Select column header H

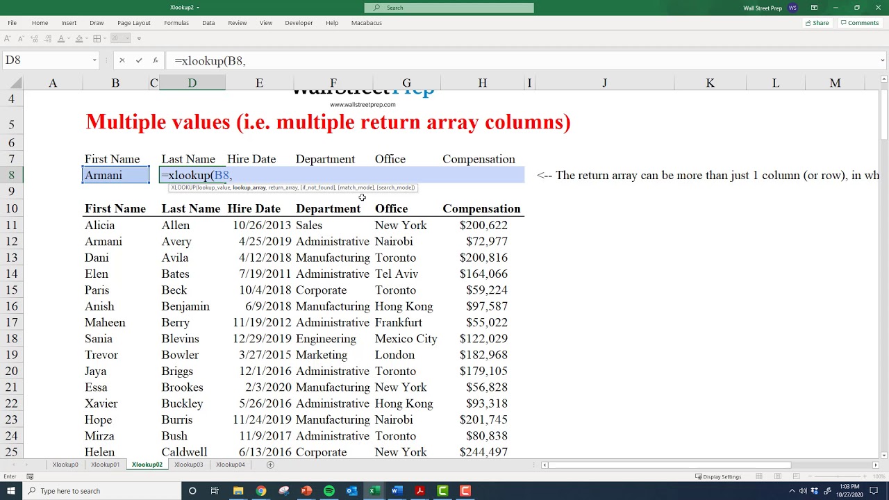[482, 83]
